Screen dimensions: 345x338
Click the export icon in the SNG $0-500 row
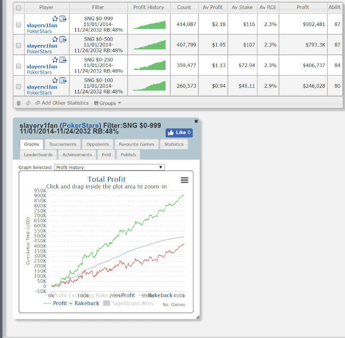63,39
